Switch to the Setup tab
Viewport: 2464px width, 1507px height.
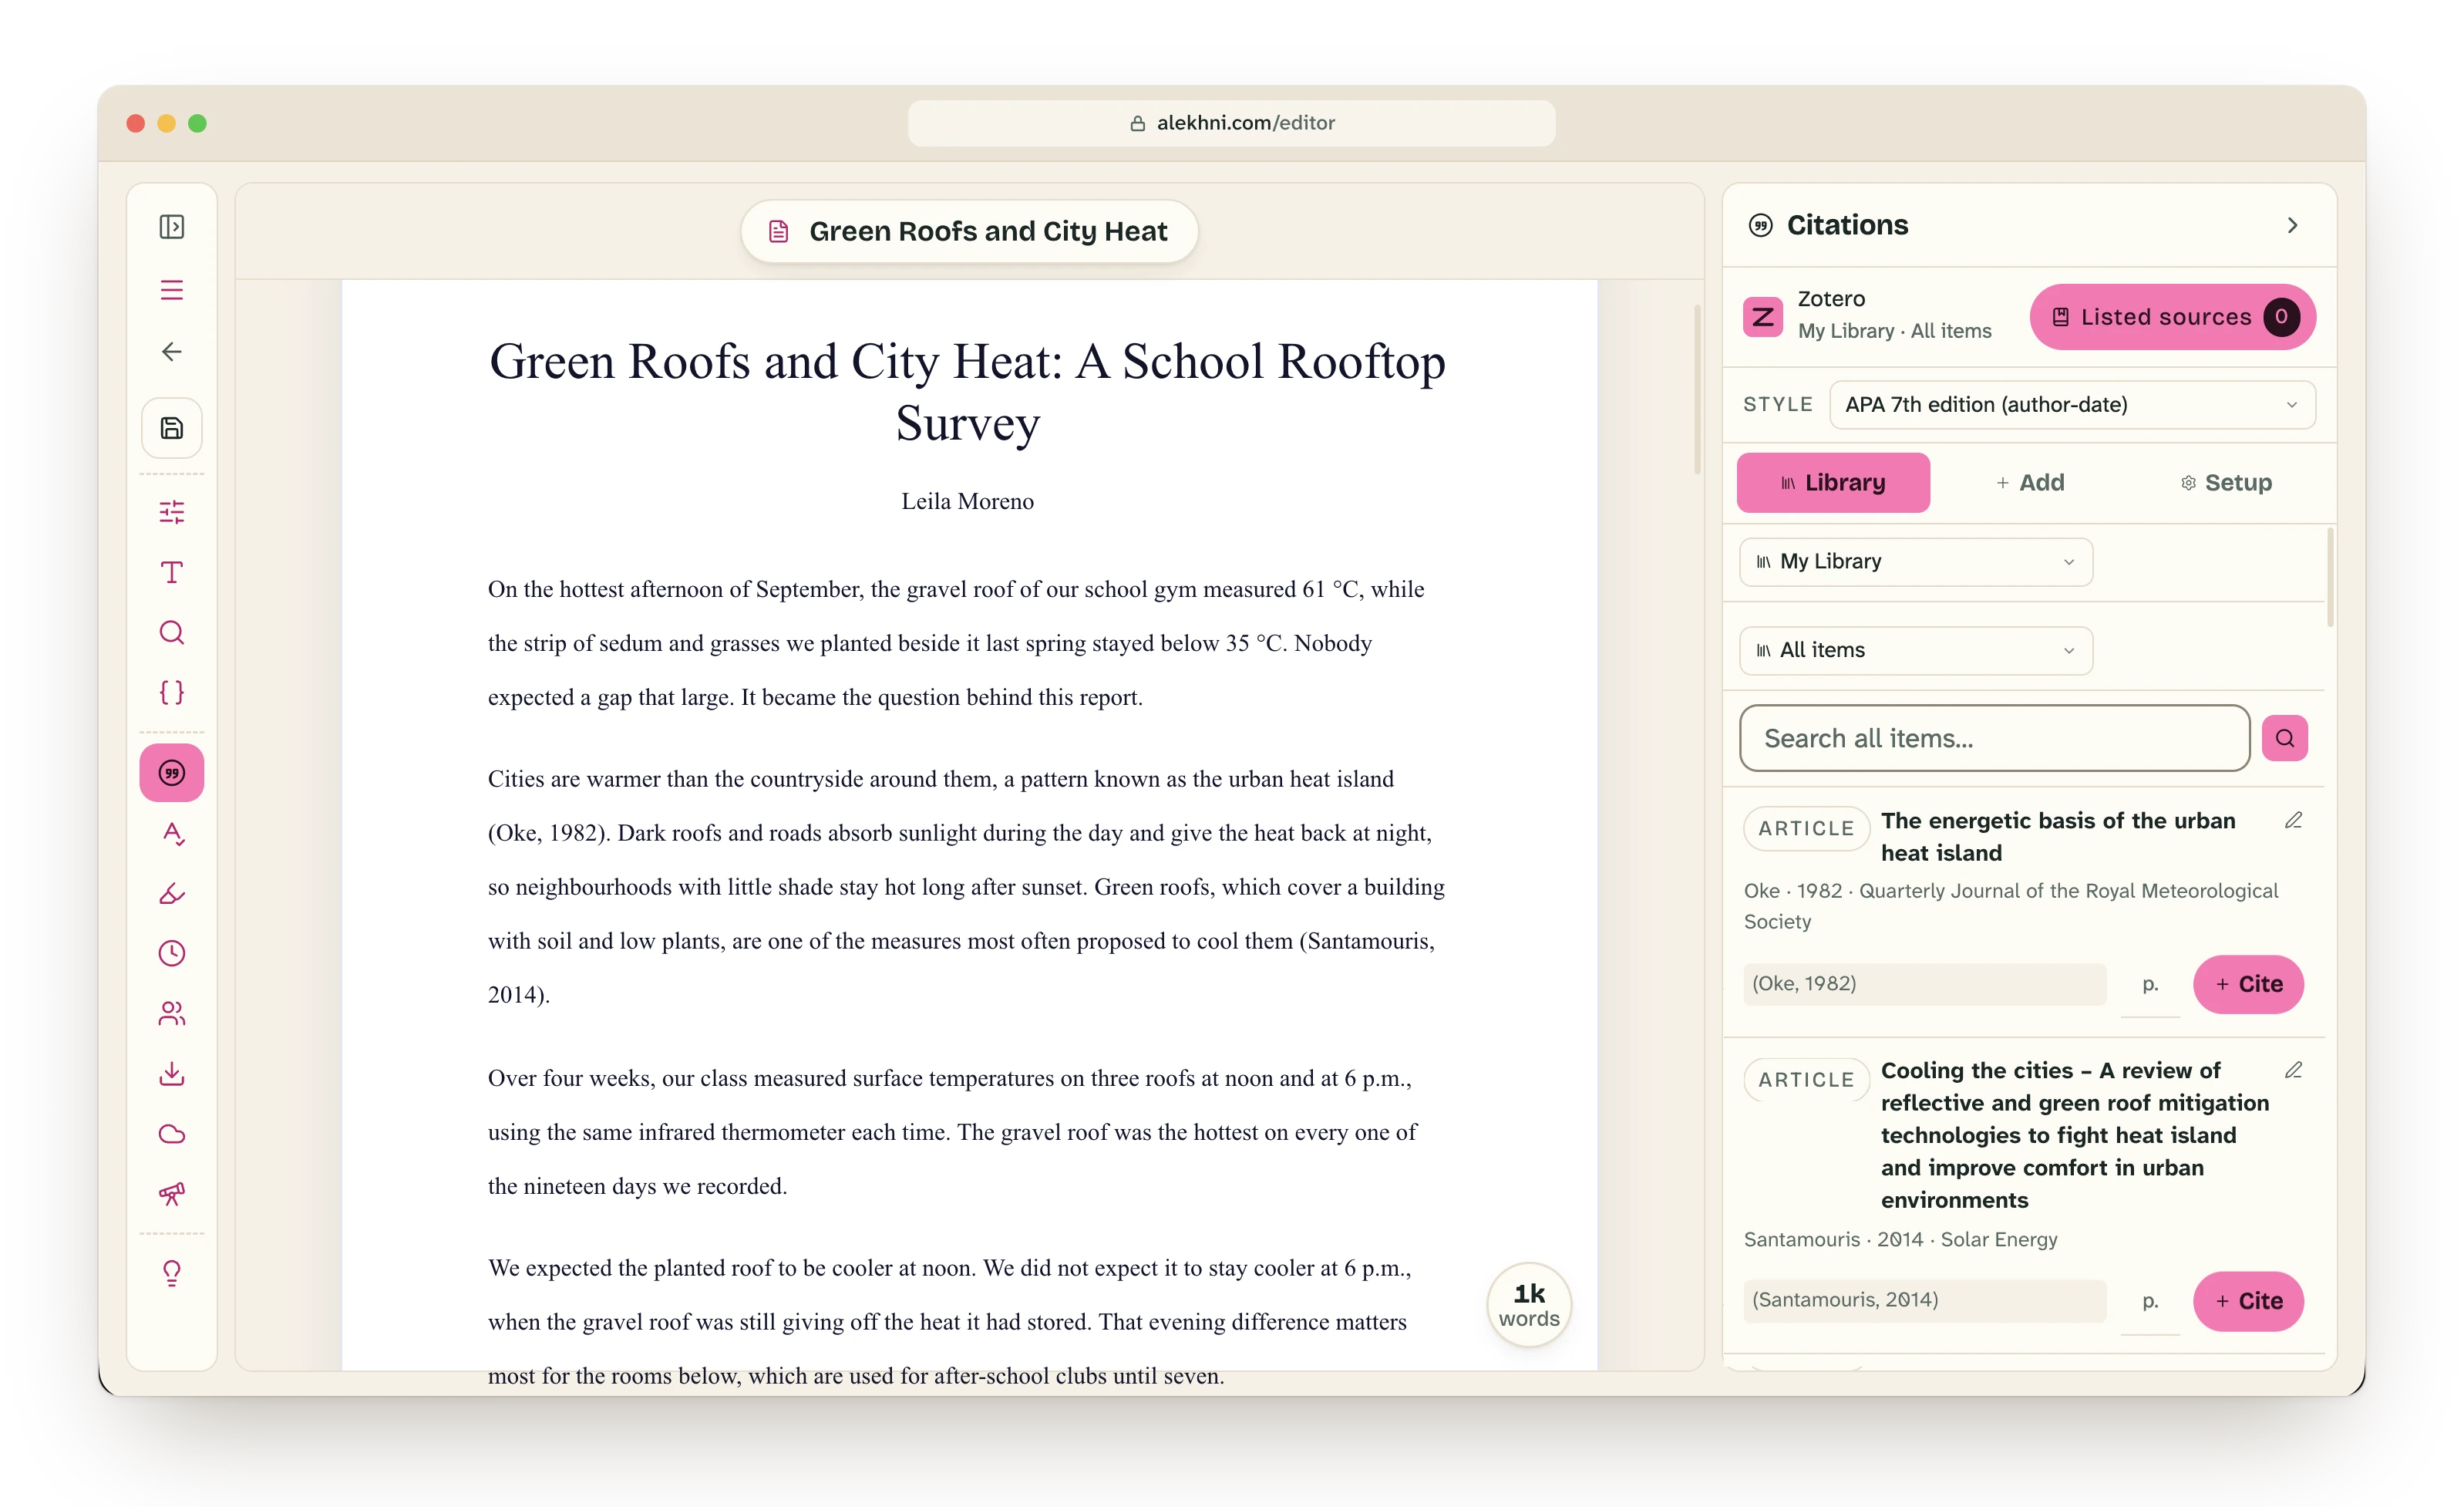[x=2226, y=484]
